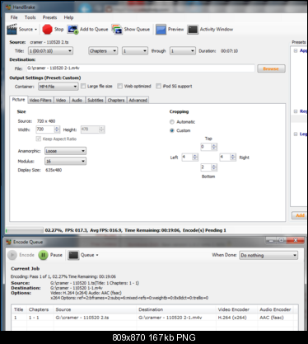The height and width of the screenshot is (344, 308).
Task: Switch to the Audio tab
Action: (77, 100)
